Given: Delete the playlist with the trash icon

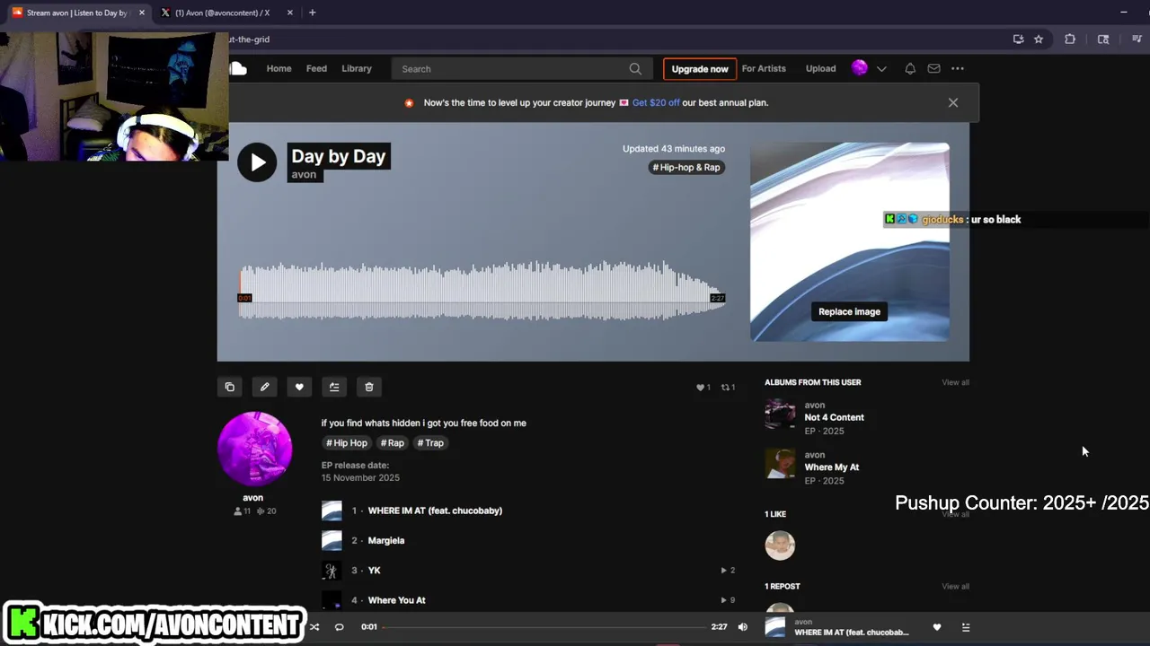Looking at the screenshot, I should (368, 387).
